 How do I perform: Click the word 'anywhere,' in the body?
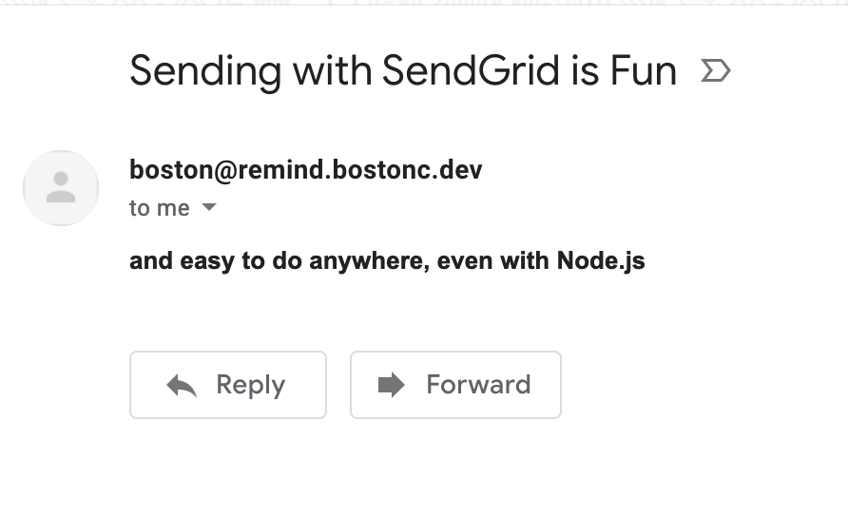[x=370, y=262]
